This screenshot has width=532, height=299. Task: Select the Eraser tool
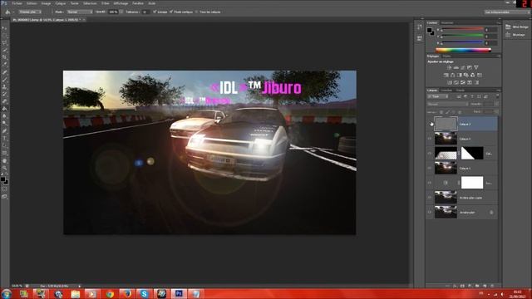[x=4, y=101]
